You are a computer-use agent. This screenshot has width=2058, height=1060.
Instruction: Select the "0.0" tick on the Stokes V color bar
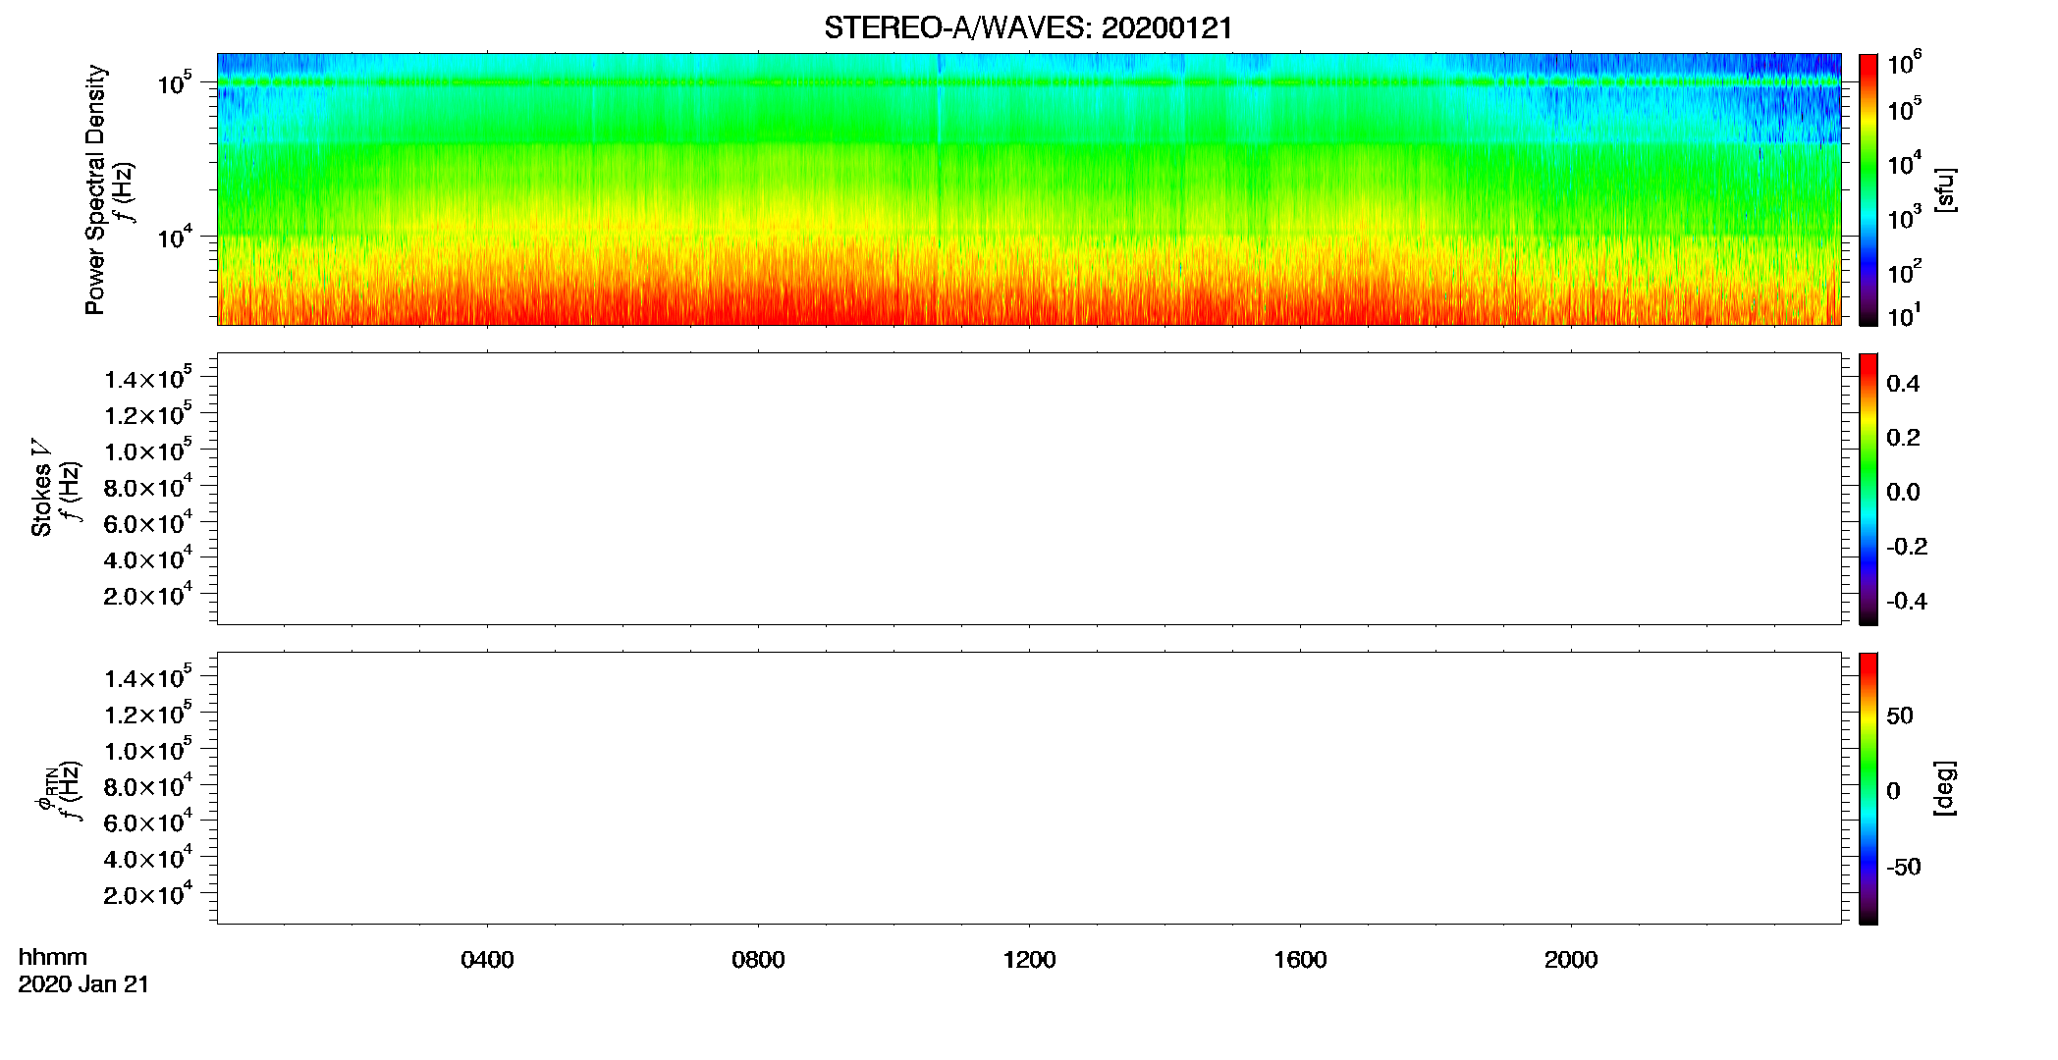point(1903,493)
